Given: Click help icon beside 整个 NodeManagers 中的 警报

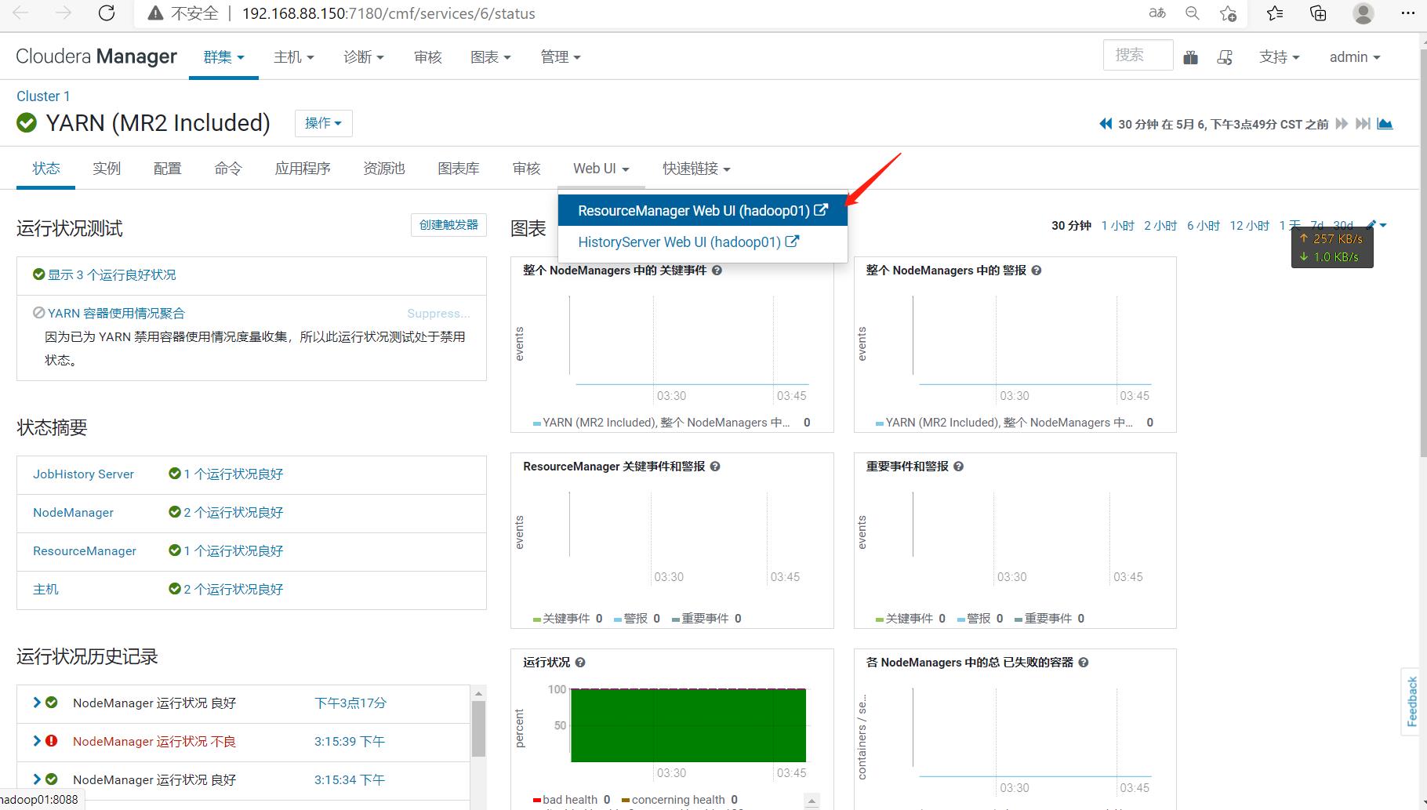Looking at the screenshot, I should click(1037, 271).
